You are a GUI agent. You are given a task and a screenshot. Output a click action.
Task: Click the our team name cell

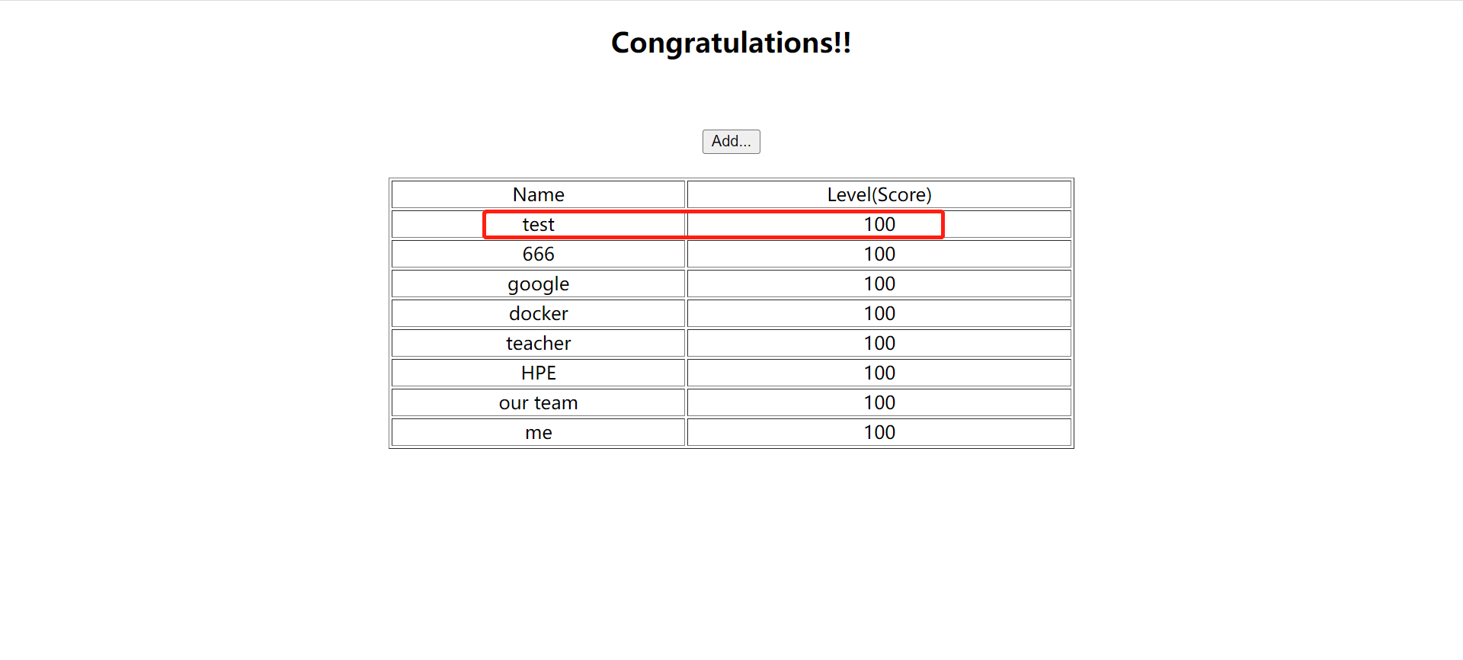[x=538, y=402]
